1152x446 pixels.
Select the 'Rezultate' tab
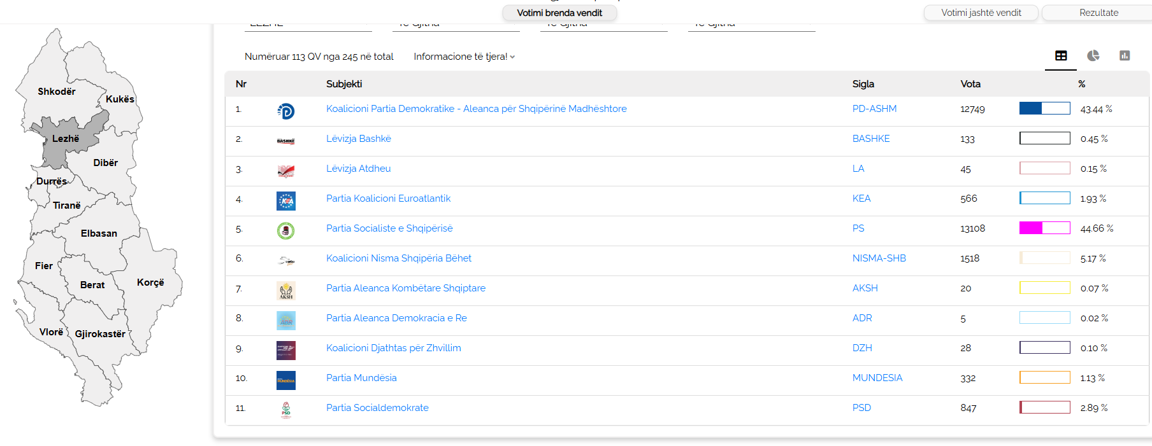[x=1098, y=13]
